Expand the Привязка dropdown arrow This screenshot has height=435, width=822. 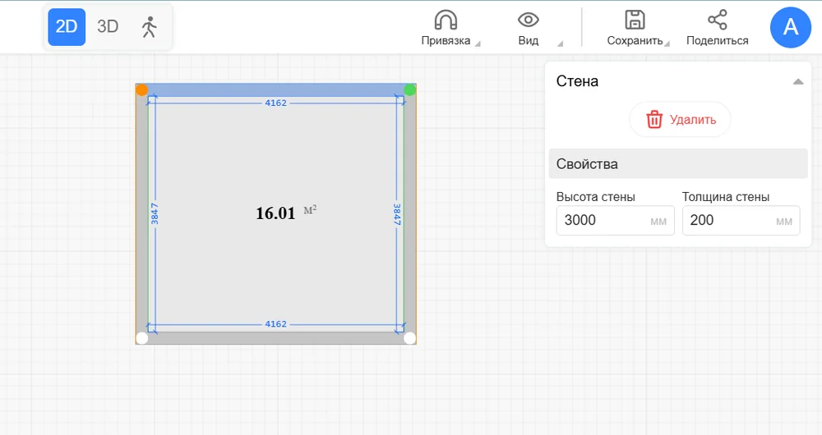click(478, 43)
